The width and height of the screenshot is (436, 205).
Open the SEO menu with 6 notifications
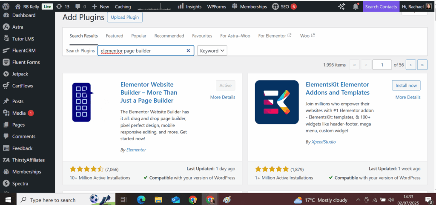tap(284, 6)
